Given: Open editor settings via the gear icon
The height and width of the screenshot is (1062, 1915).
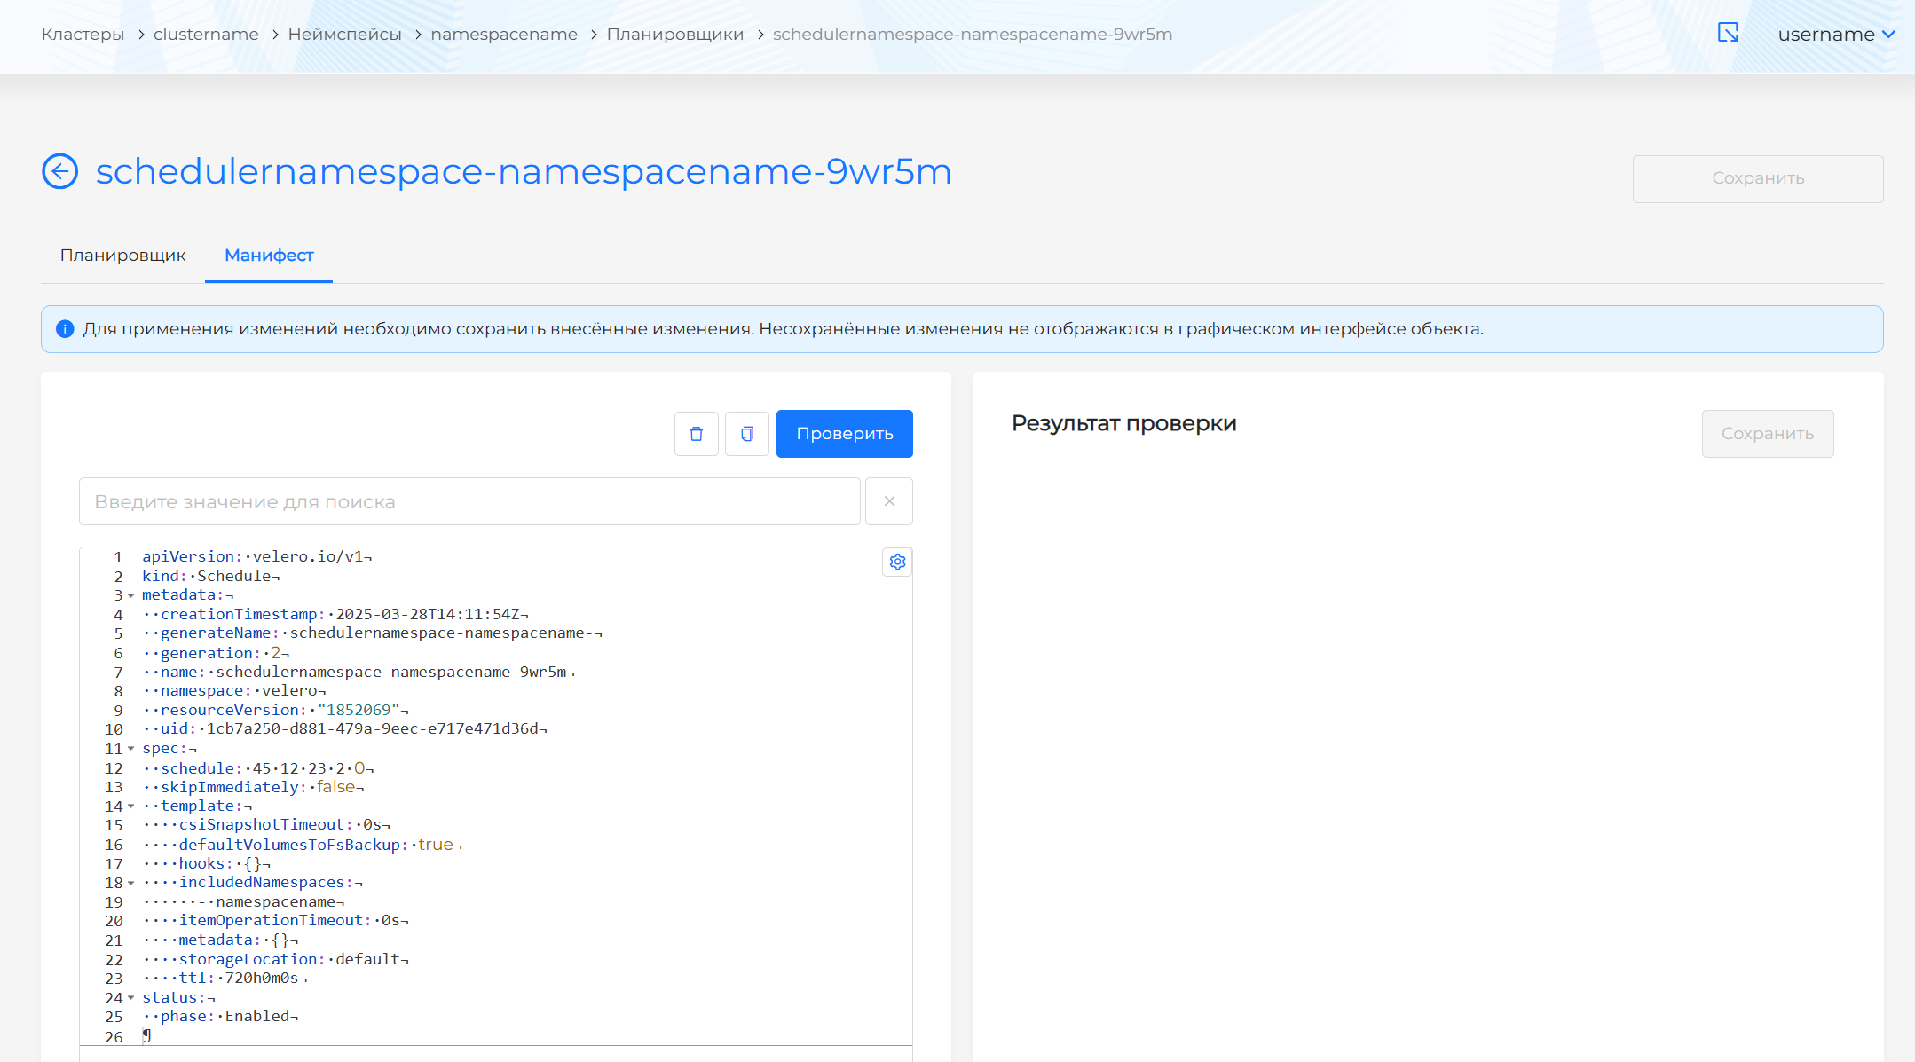Looking at the screenshot, I should tap(897, 562).
